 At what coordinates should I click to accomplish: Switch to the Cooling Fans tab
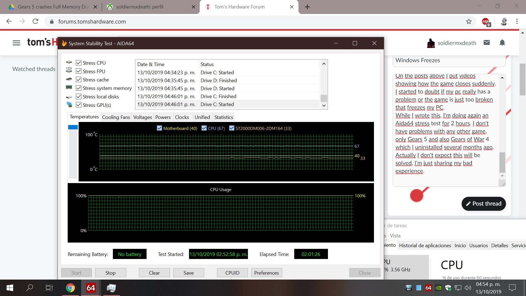pyautogui.click(x=116, y=117)
